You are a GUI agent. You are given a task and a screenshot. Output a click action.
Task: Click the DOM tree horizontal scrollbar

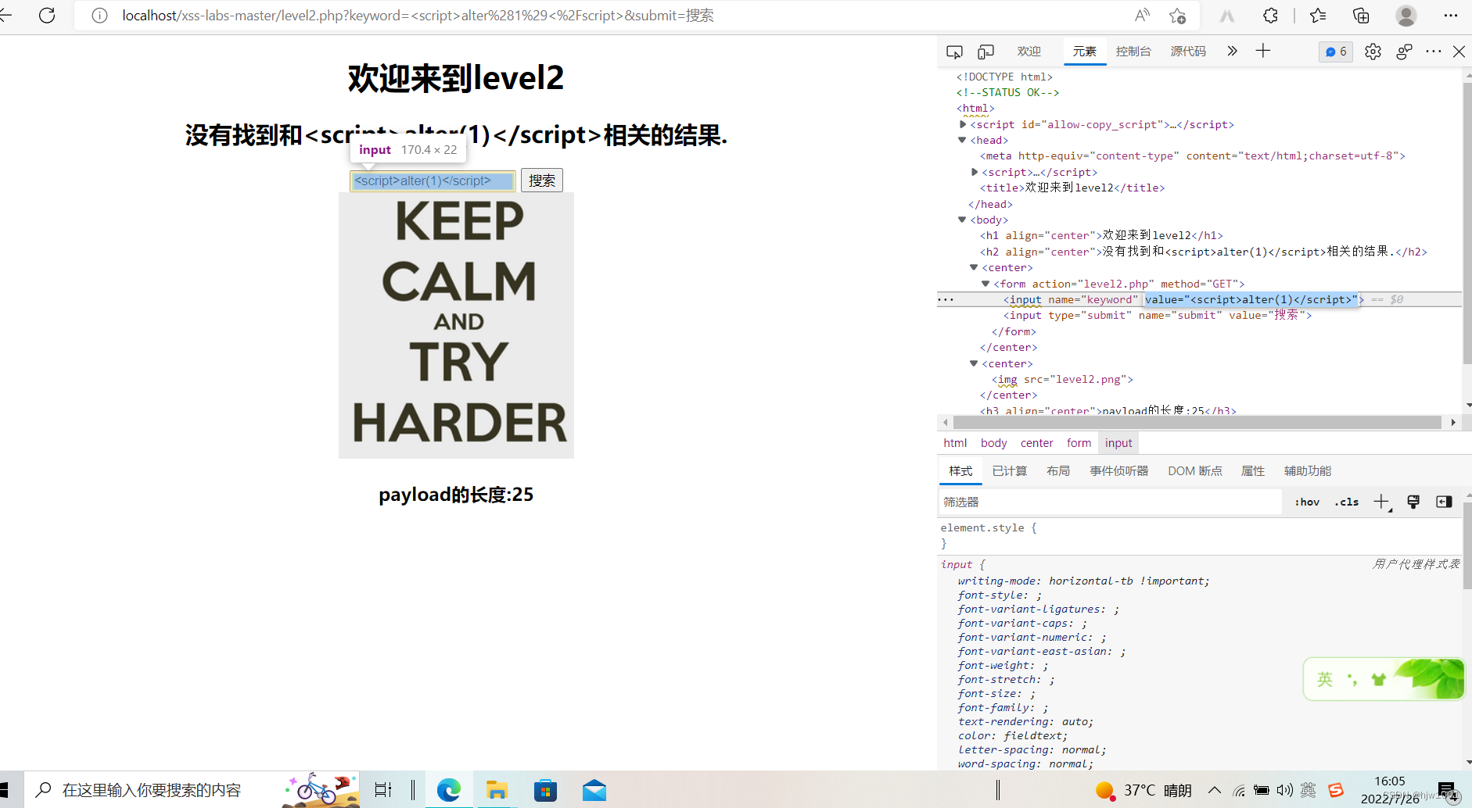(x=1197, y=423)
